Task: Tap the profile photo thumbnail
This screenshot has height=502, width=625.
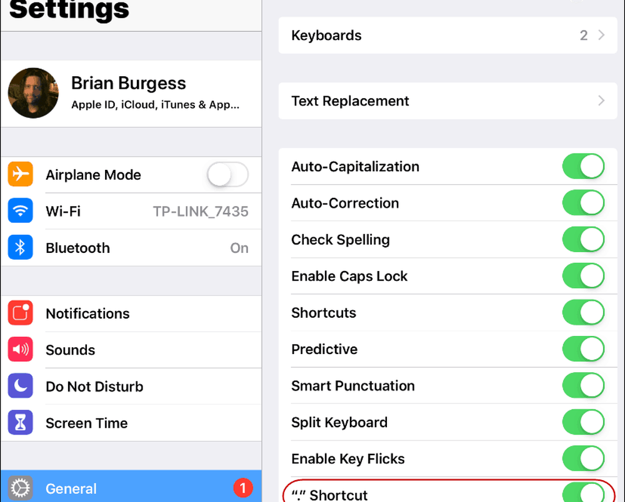Action: coord(33,93)
